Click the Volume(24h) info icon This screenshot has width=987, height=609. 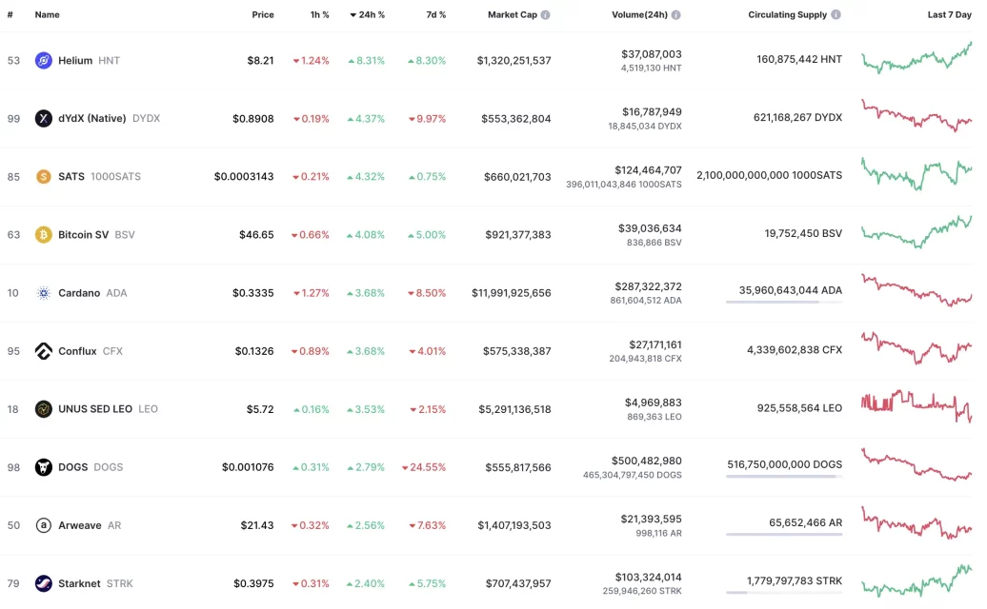(676, 14)
